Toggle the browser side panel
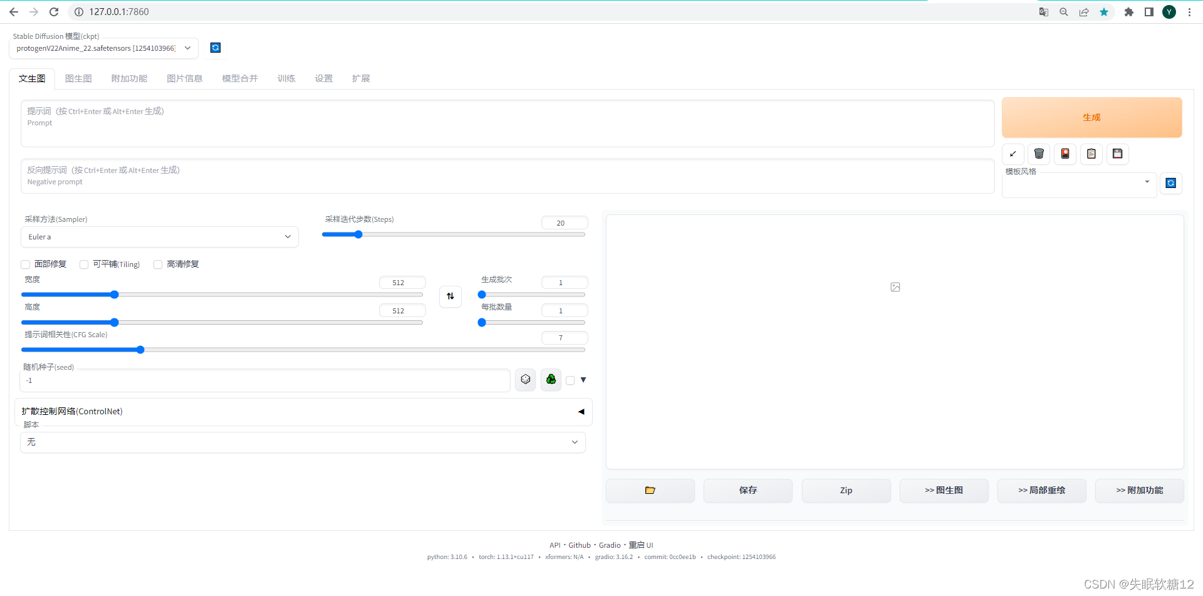Image resolution: width=1203 pixels, height=596 pixels. click(1149, 12)
